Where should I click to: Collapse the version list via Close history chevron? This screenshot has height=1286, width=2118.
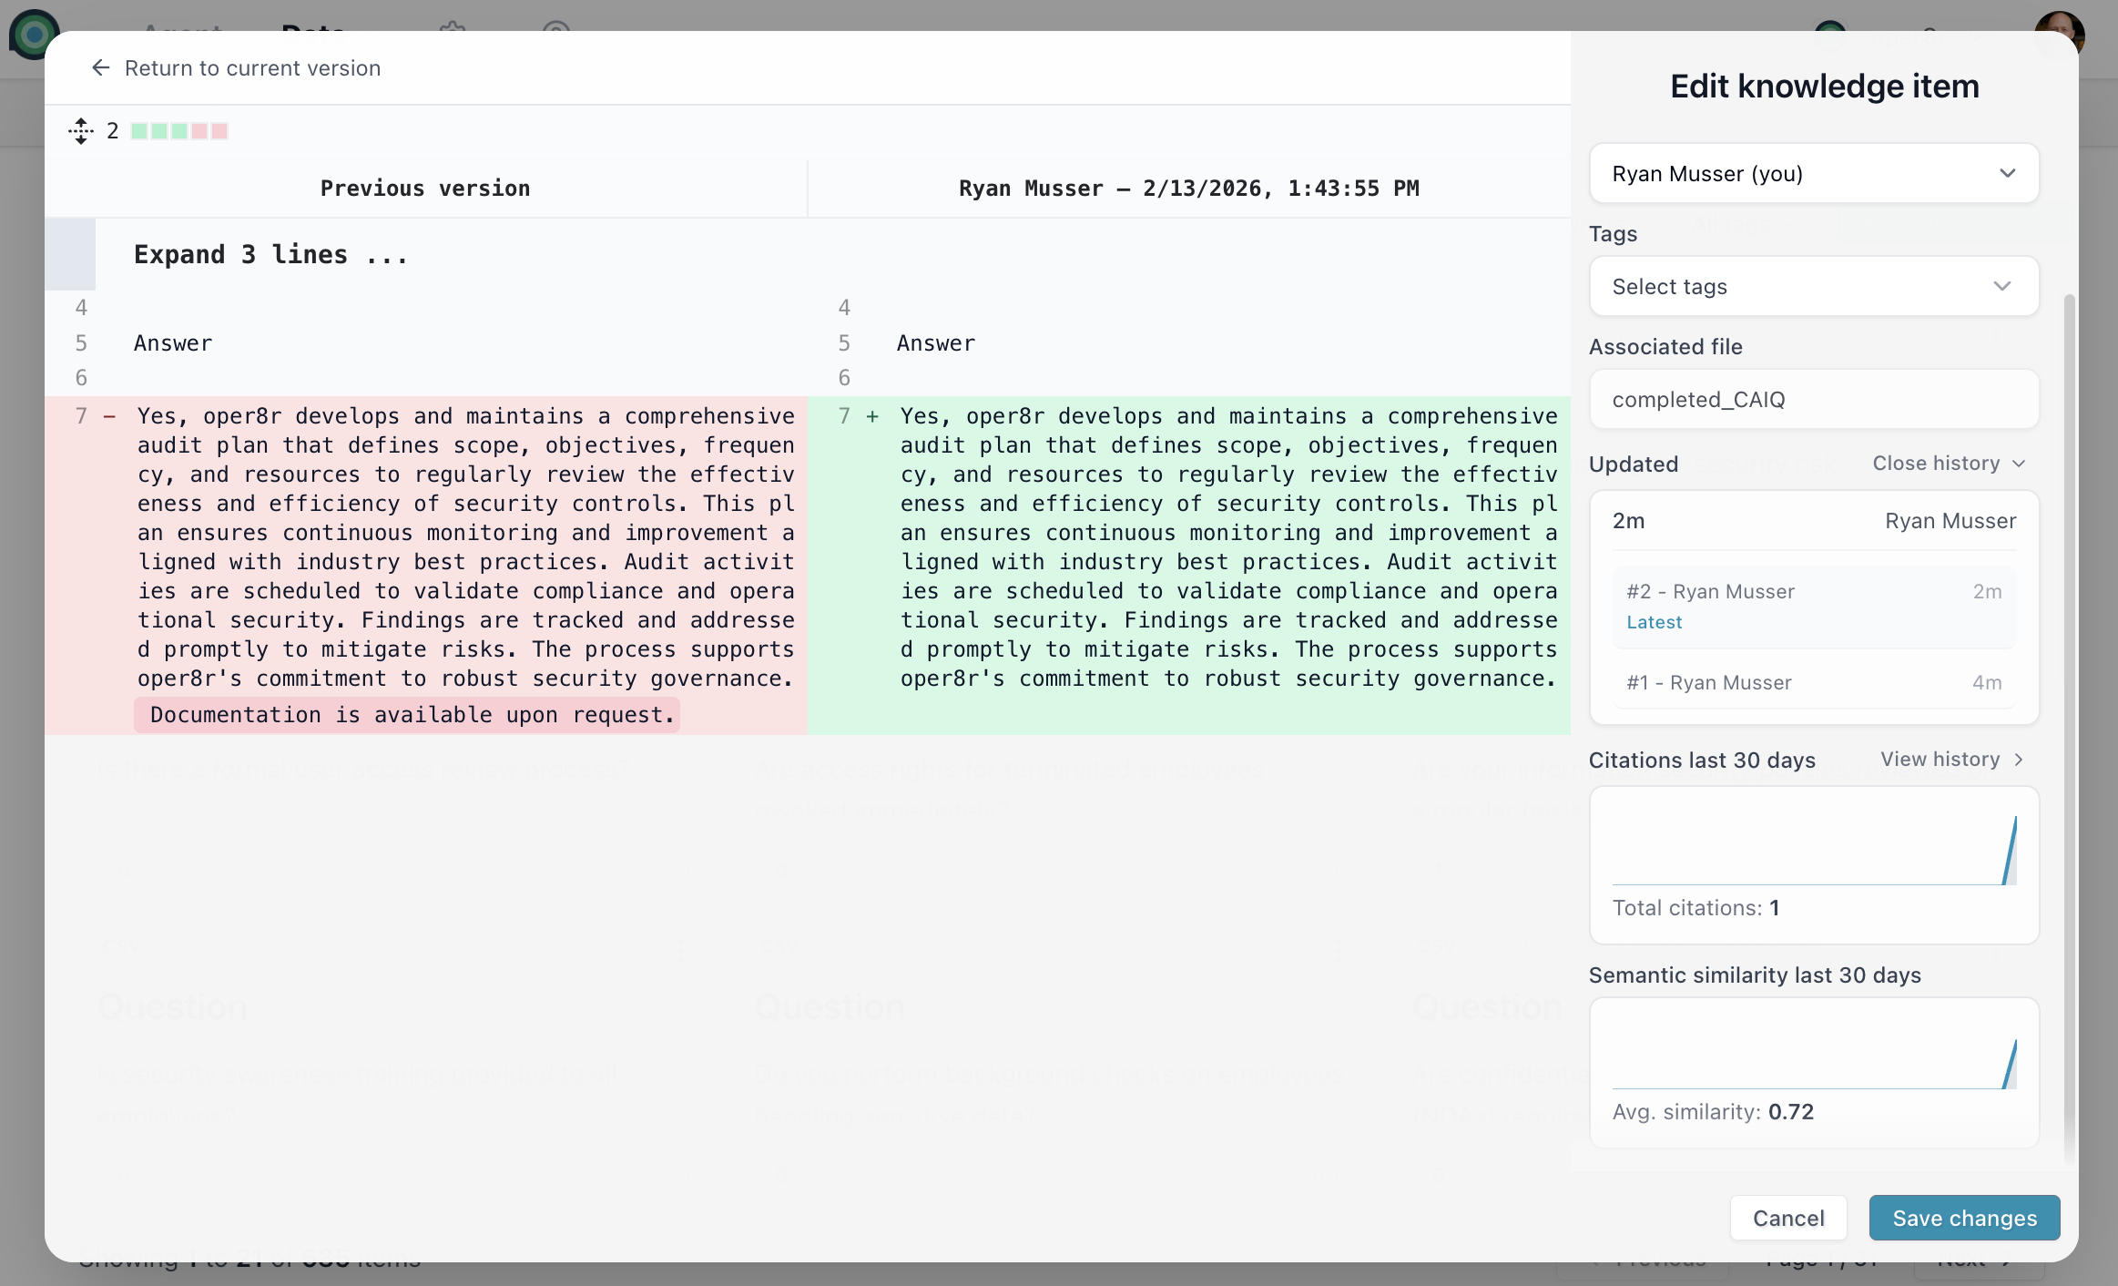point(1947,464)
